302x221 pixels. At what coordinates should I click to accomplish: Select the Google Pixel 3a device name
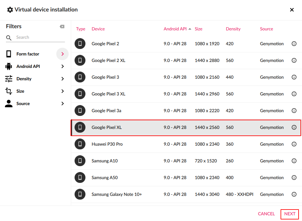click(106, 110)
